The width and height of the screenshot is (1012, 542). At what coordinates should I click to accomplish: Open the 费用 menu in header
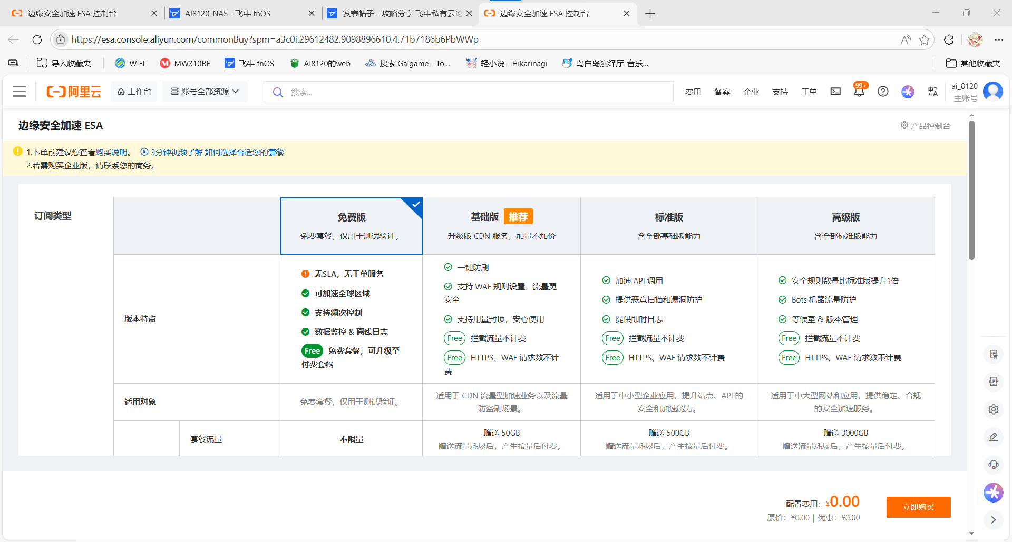(x=693, y=92)
